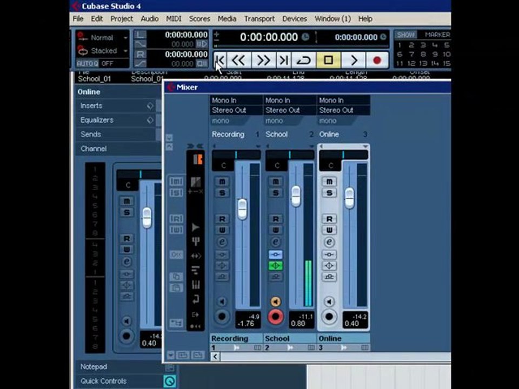
Task: Click the fast forward transport button
Action: pos(263,60)
